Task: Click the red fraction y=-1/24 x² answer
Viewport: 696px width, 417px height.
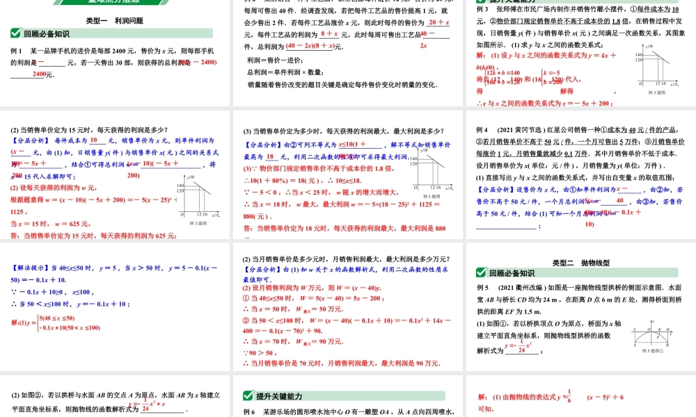Action: (519, 345)
